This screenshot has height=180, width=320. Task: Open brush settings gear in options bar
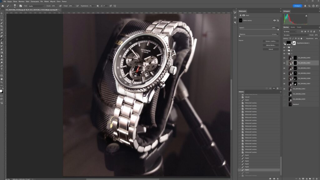(x=97, y=6)
